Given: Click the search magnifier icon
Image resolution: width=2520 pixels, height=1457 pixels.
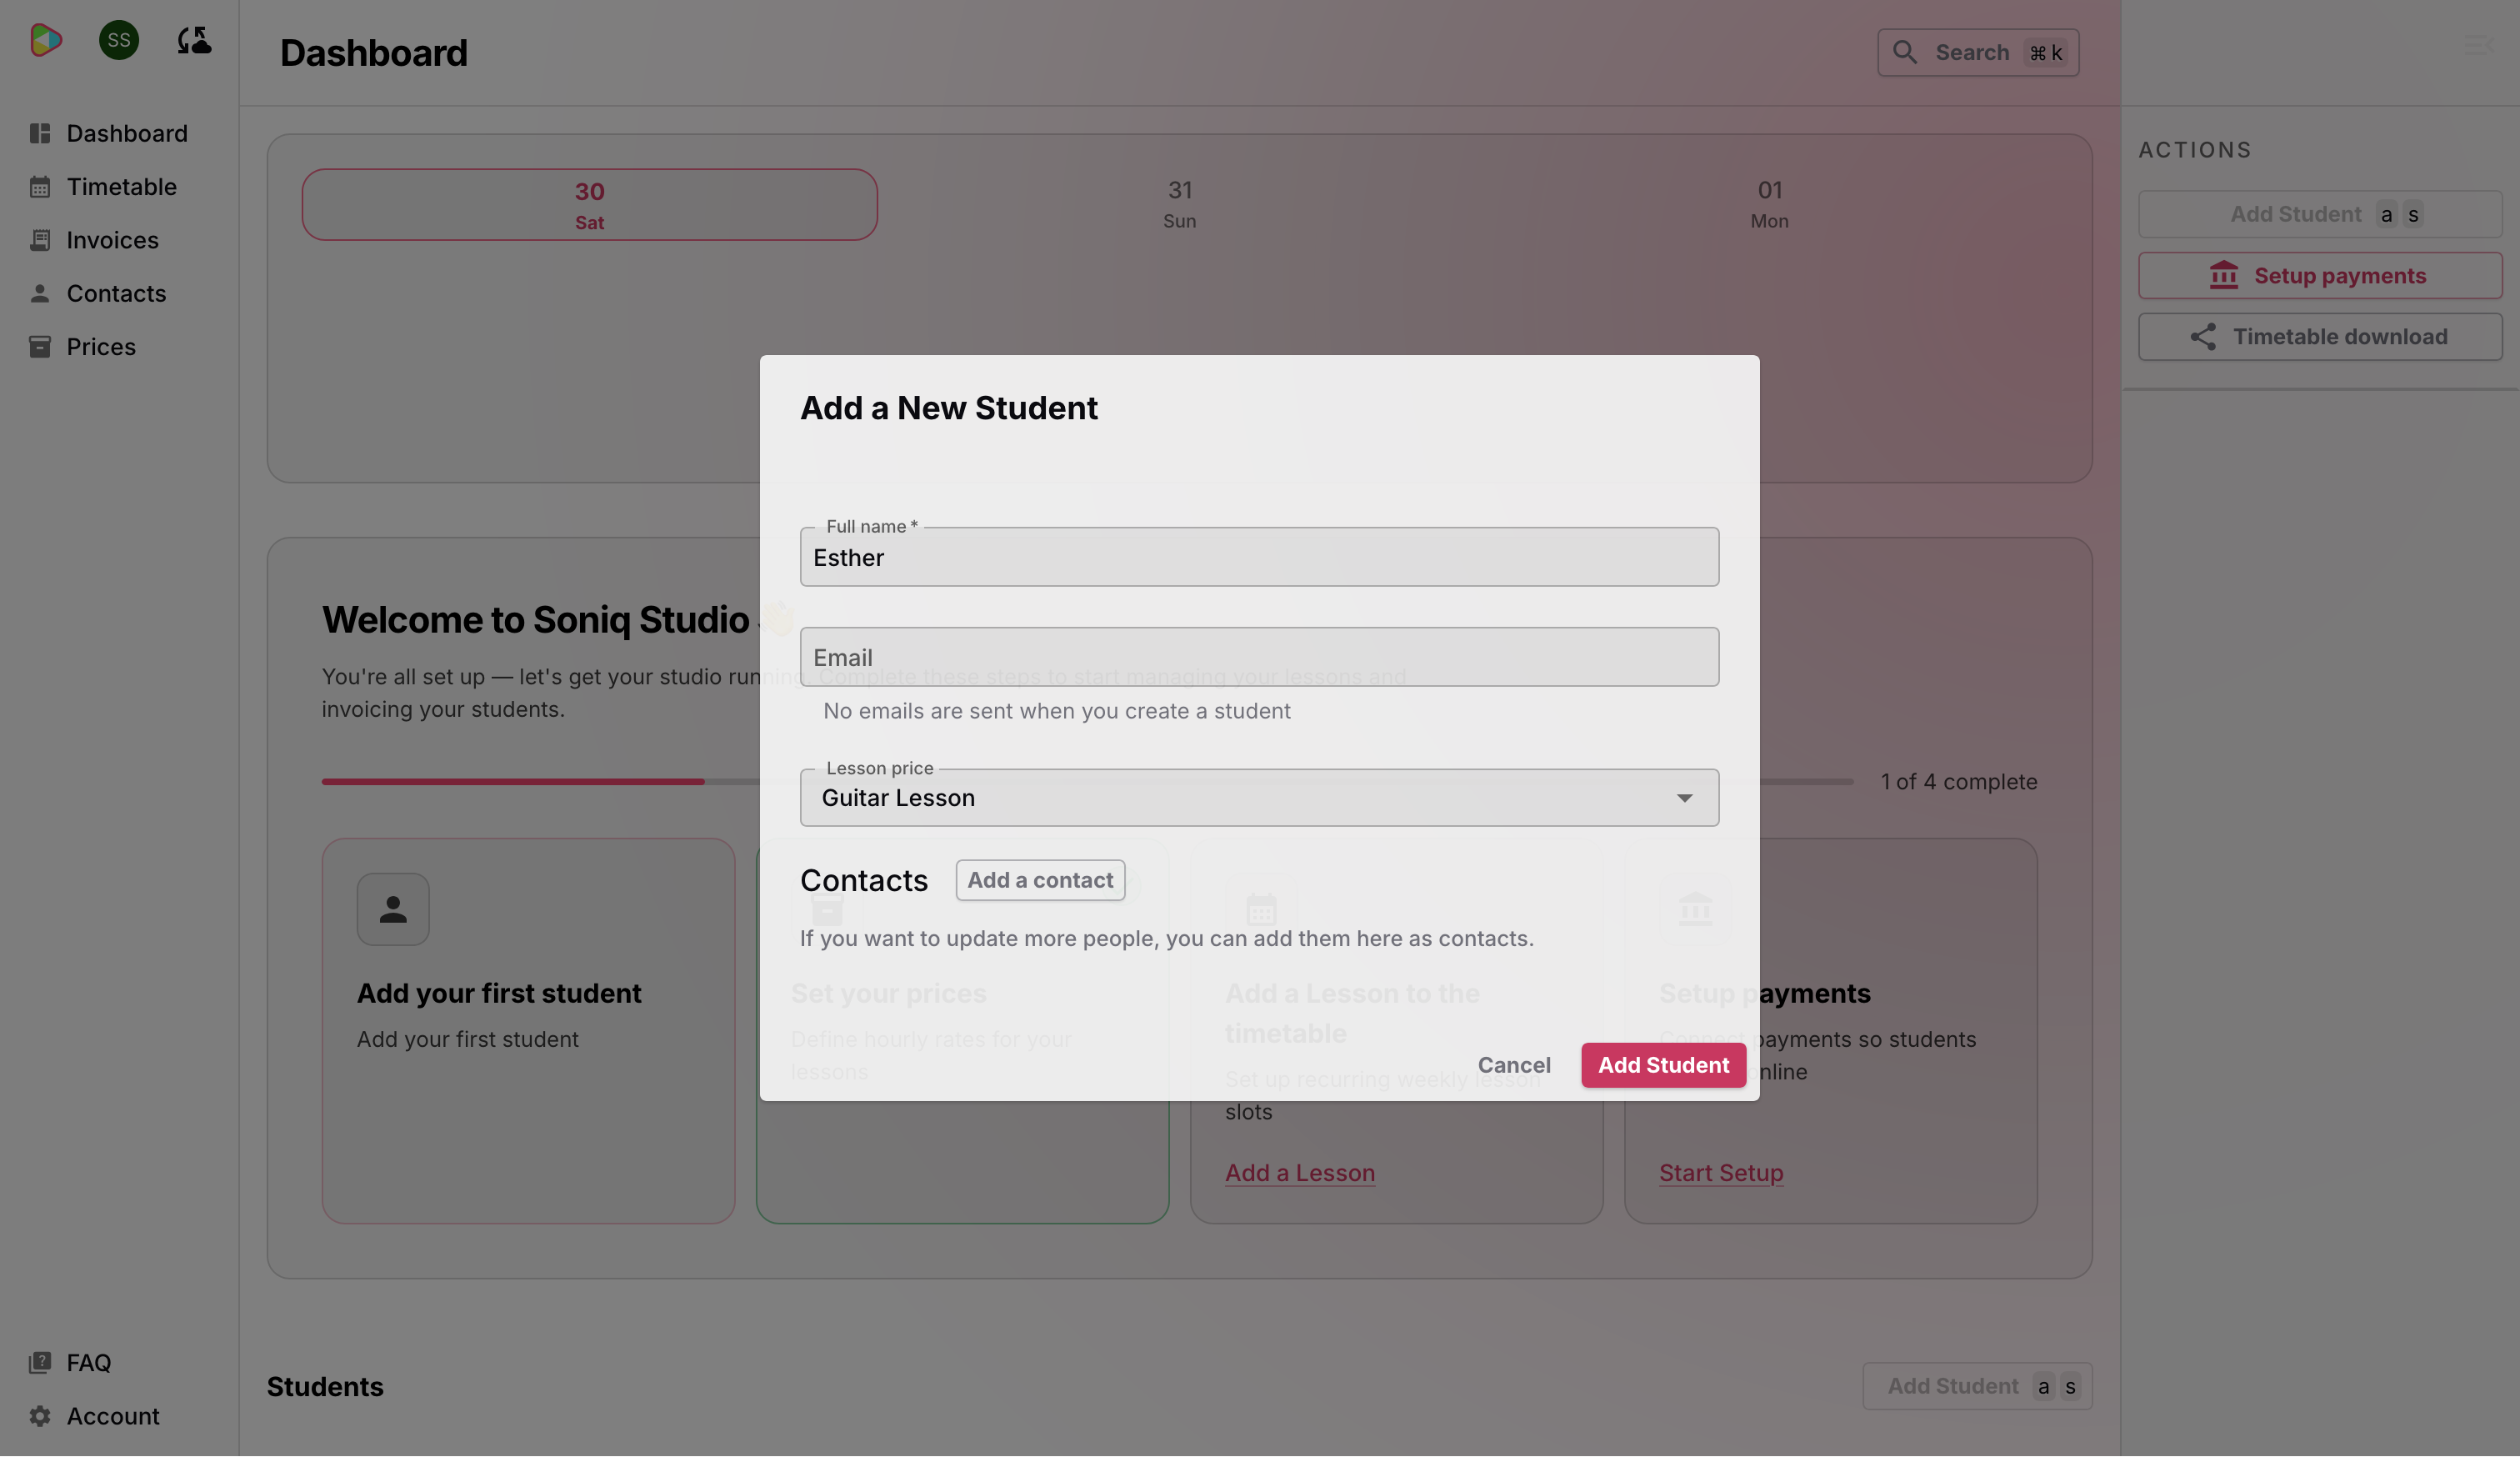Looking at the screenshot, I should click(x=1905, y=52).
